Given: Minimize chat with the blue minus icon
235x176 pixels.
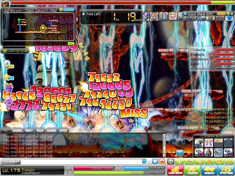Looking at the screenshot, I should pos(144,162).
